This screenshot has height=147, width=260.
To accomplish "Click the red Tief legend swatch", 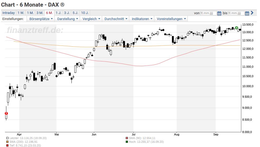I will point(7,145).
